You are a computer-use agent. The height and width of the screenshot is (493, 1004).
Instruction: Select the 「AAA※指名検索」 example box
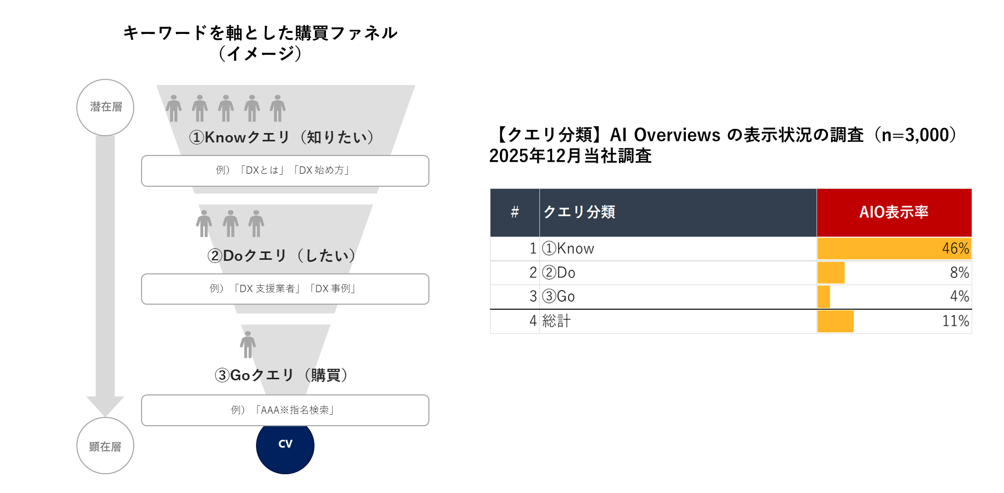tap(285, 411)
